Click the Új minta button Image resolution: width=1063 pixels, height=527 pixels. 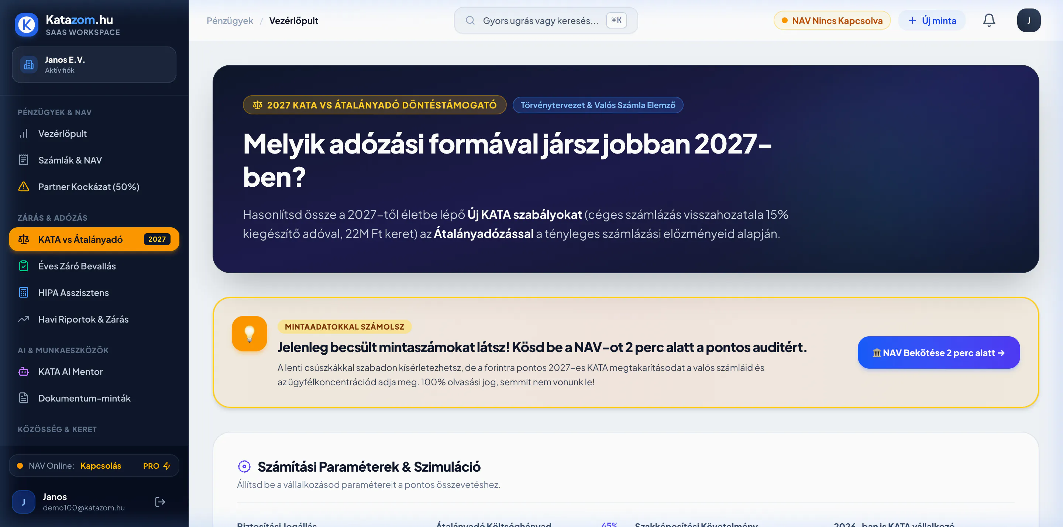point(932,20)
